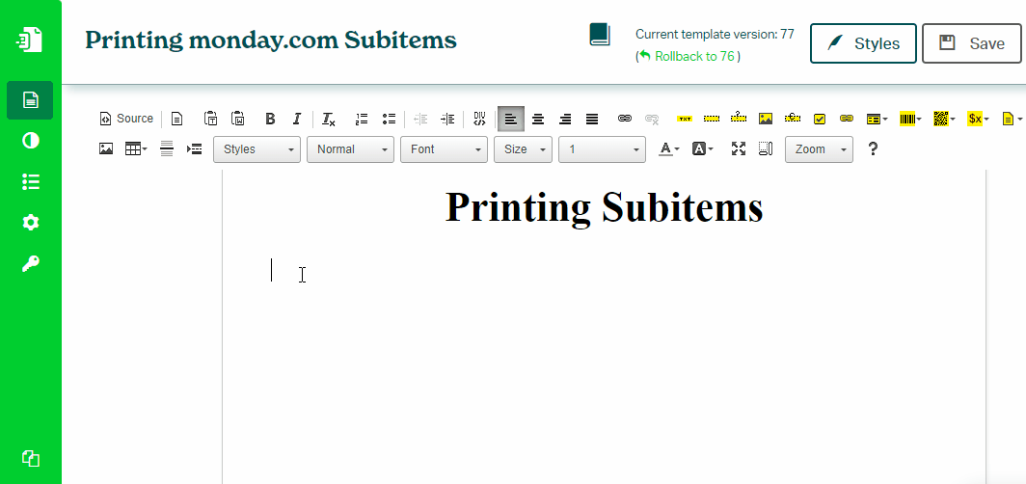Toggle Source view mode

tap(126, 119)
